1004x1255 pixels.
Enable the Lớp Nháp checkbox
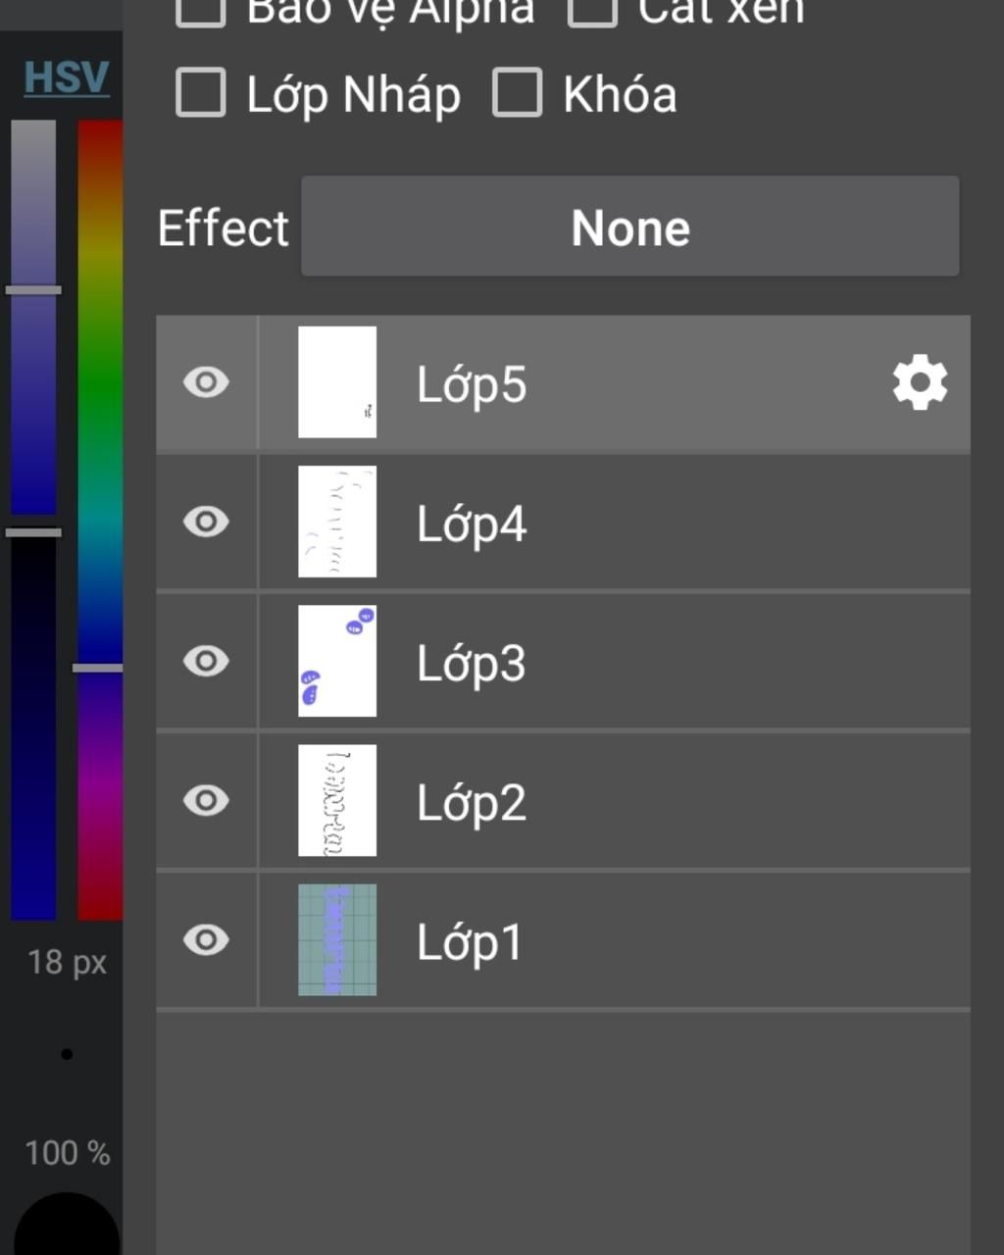pyautogui.click(x=201, y=93)
